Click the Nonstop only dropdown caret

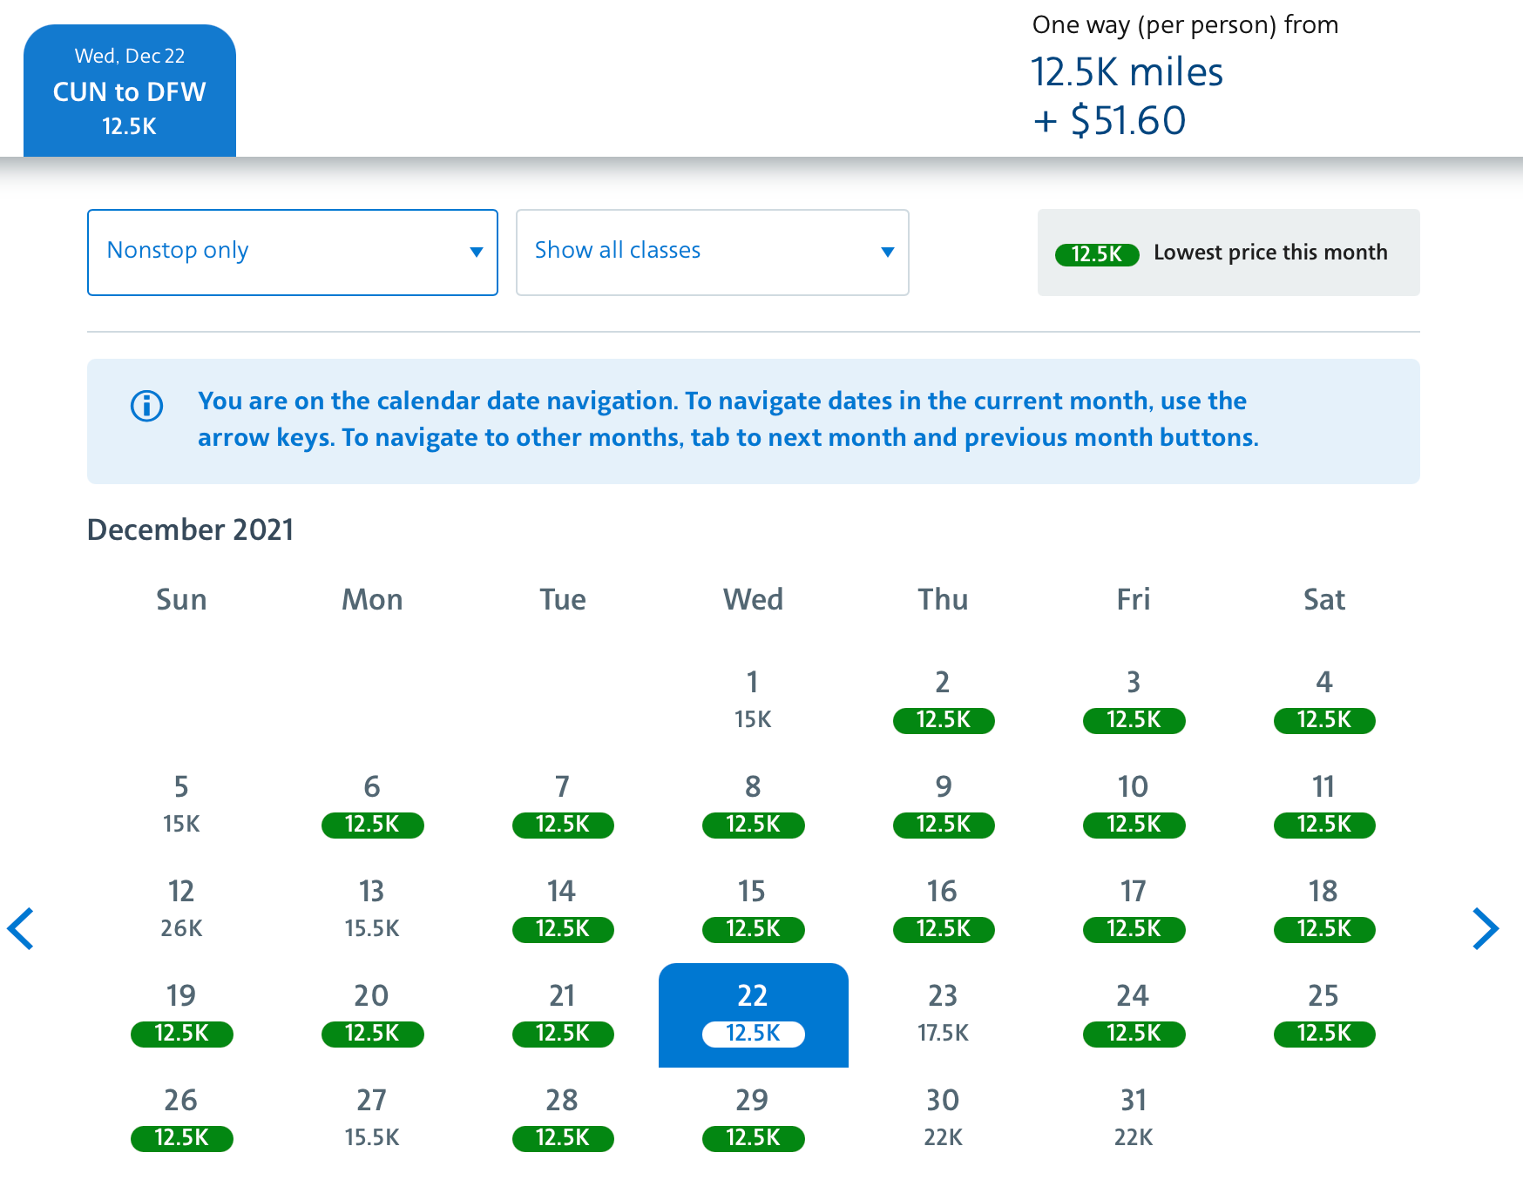476,252
